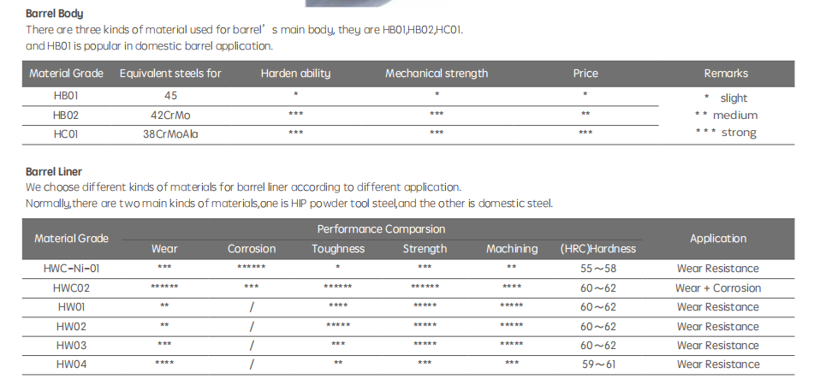814x391 pixels.
Task: Select the Performance Comparsion header
Action: (x=381, y=229)
